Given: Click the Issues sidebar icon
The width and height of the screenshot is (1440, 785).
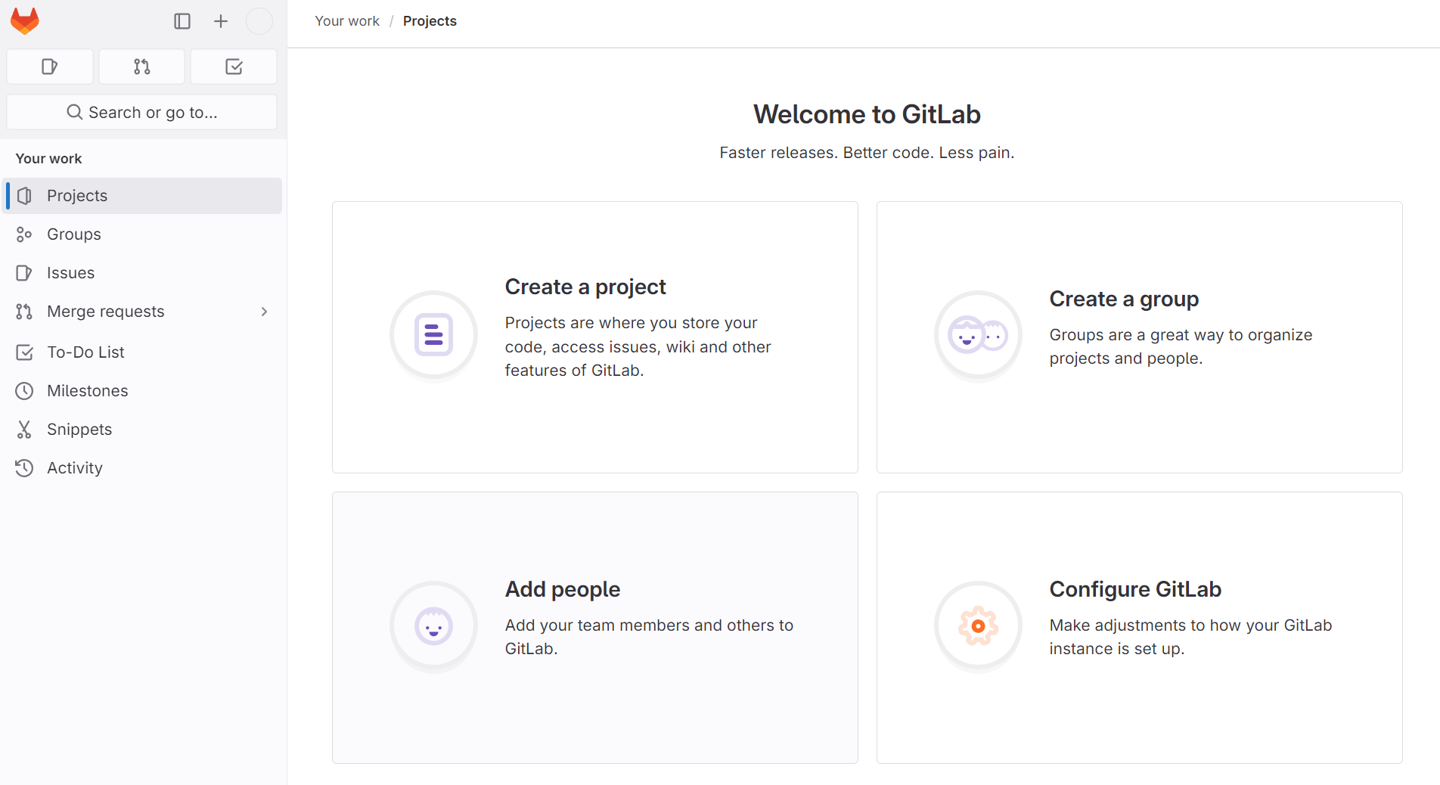Looking at the screenshot, I should pos(24,273).
